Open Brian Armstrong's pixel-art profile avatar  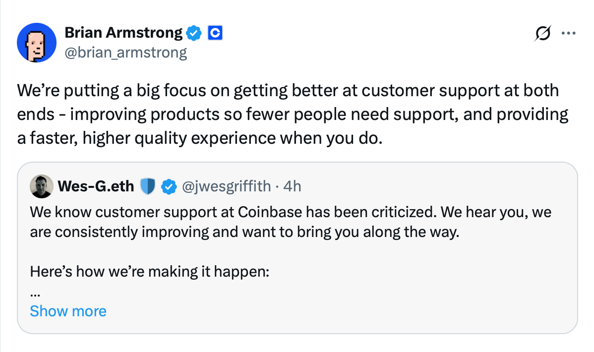click(x=36, y=42)
